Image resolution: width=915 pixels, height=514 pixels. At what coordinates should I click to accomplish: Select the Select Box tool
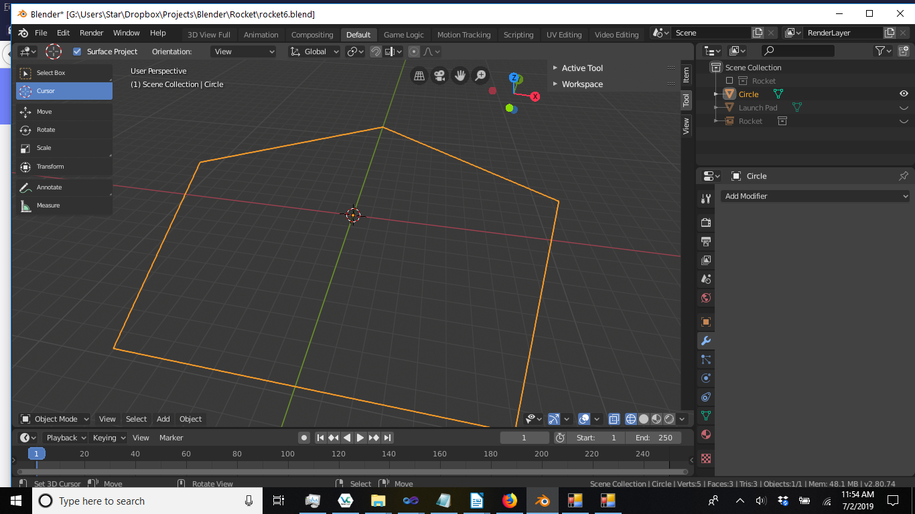pyautogui.click(x=64, y=73)
